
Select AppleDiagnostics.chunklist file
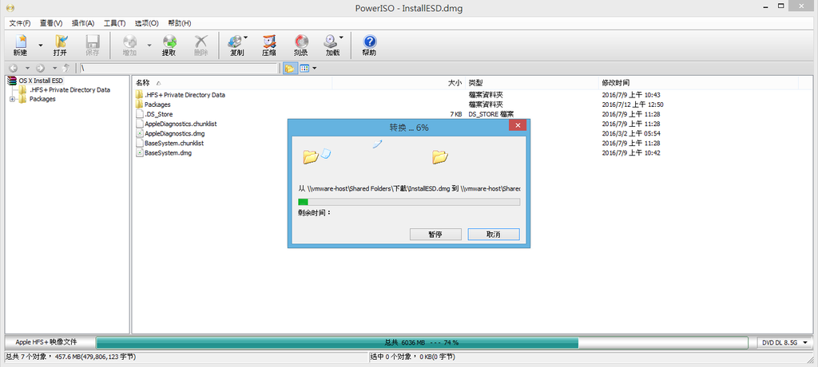[x=181, y=124]
